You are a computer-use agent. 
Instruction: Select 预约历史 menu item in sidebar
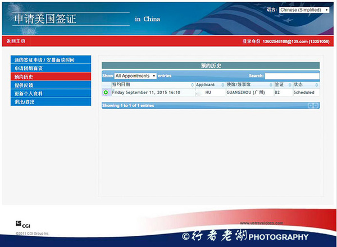(x=51, y=77)
